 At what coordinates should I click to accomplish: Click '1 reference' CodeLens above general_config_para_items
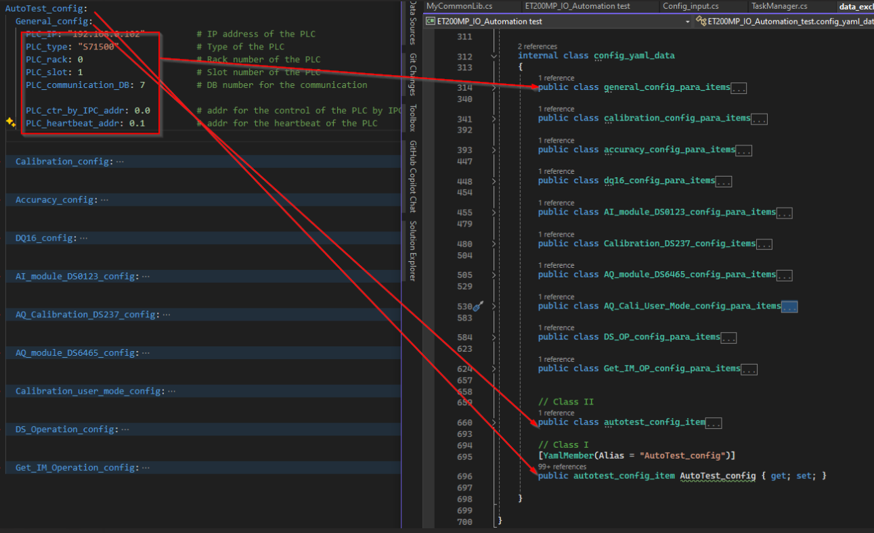point(556,78)
